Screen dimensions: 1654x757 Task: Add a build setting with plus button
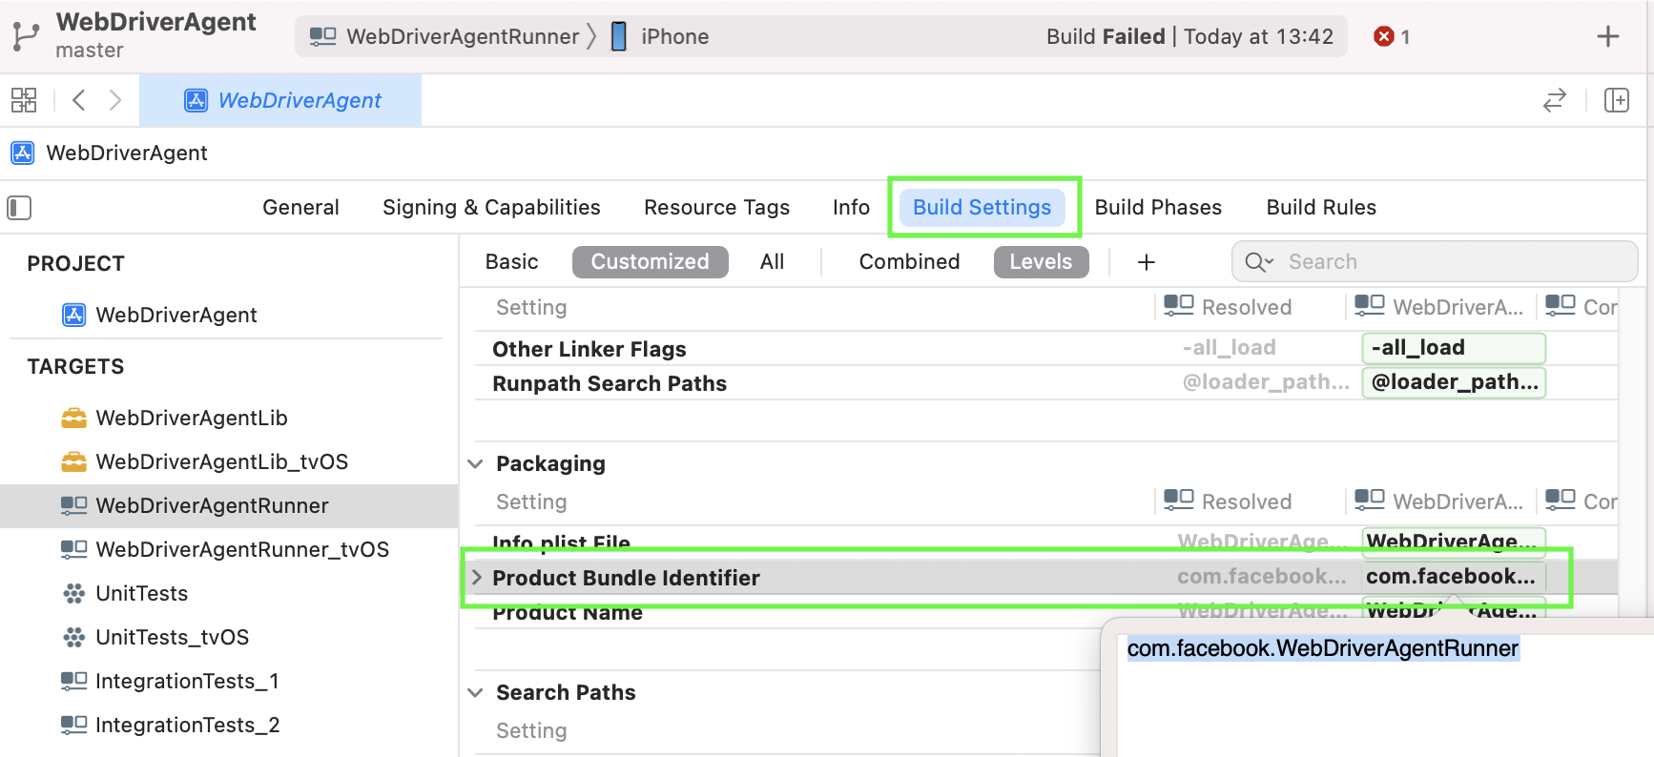(x=1147, y=262)
